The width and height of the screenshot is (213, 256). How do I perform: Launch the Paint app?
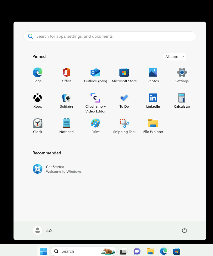tap(95, 126)
